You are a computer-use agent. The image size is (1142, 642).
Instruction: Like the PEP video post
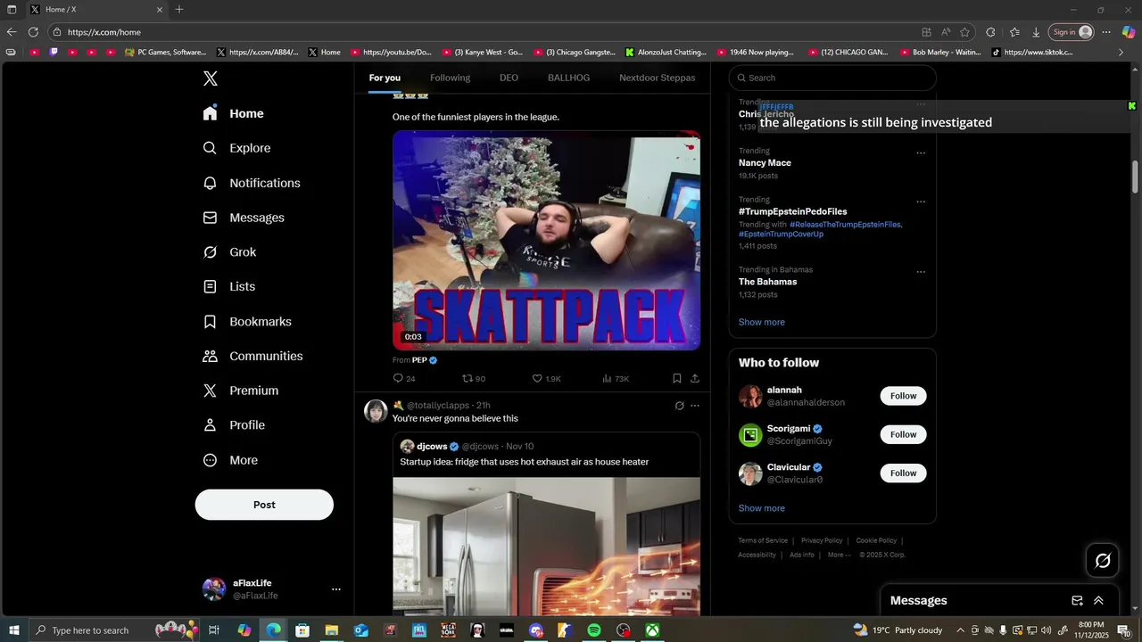point(546,378)
